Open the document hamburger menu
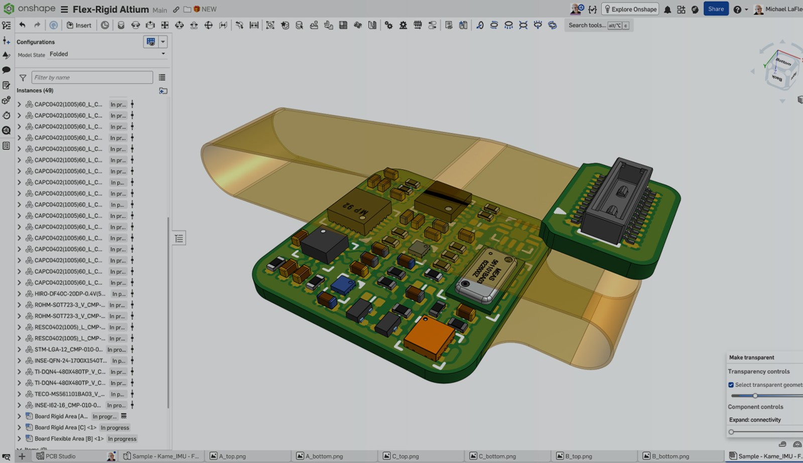The width and height of the screenshot is (803, 463). click(x=64, y=10)
